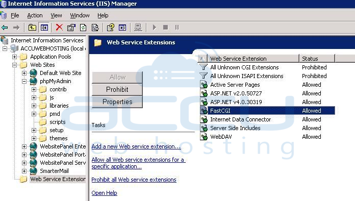Click the Default Web Site globe icon
Image resolution: width=355 pixels, height=201 pixels.
pos(33,73)
